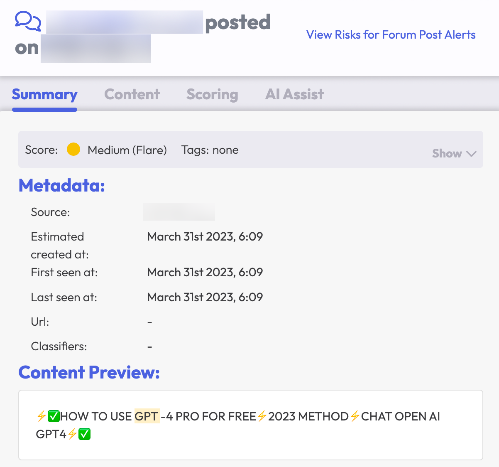Switch to the Summary tab
Image resolution: width=499 pixels, height=467 pixels.
click(44, 95)
